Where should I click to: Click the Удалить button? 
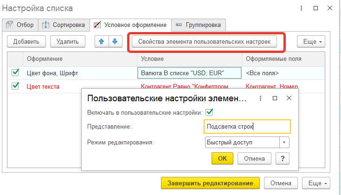68,41
